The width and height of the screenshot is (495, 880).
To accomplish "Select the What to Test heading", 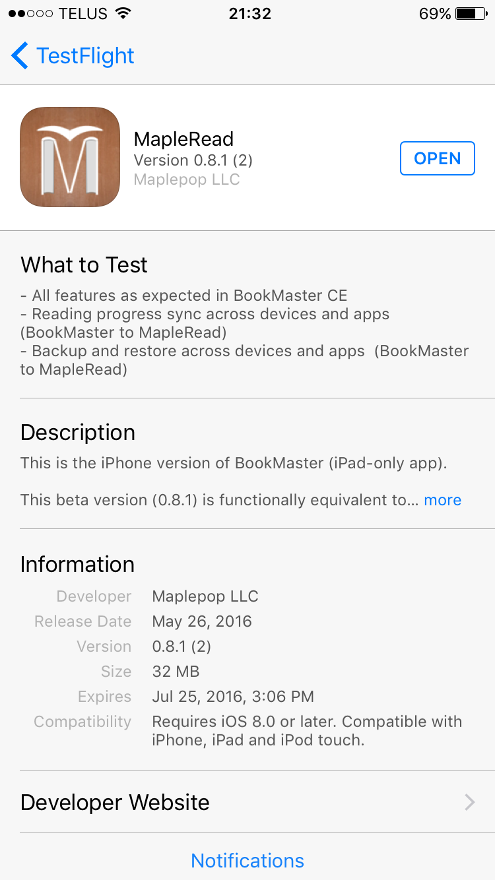I will point(84,265).
